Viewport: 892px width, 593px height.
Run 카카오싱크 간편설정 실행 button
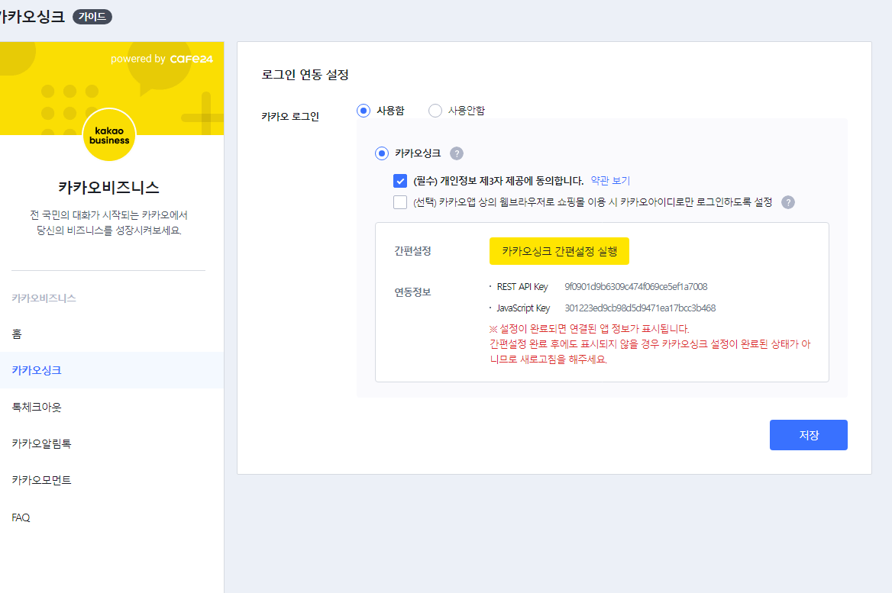click(559, 251)
